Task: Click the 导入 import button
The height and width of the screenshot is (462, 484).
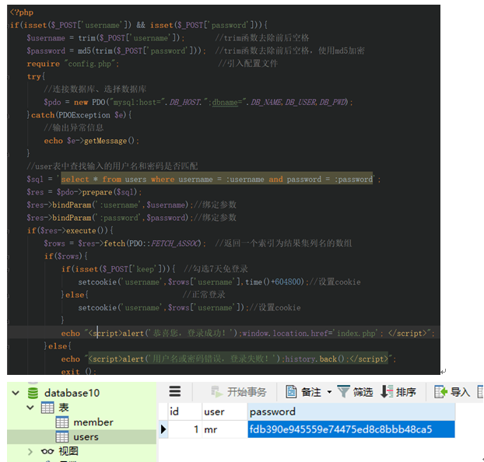Action: point(452,392)
